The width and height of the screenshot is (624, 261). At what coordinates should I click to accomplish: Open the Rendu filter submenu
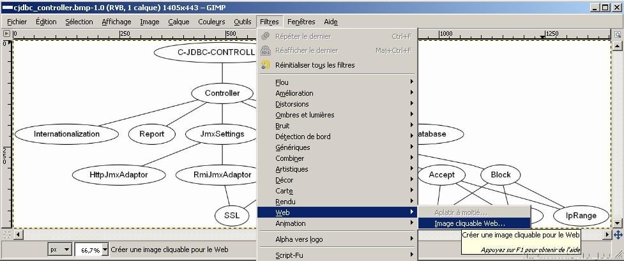(x=337, y=201)
